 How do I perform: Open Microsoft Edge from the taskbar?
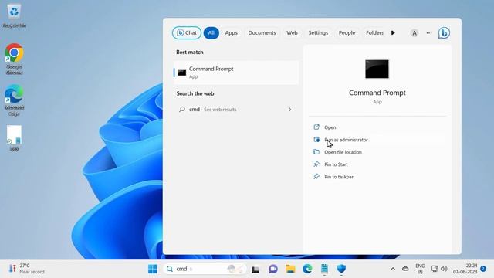coord(307,269)
